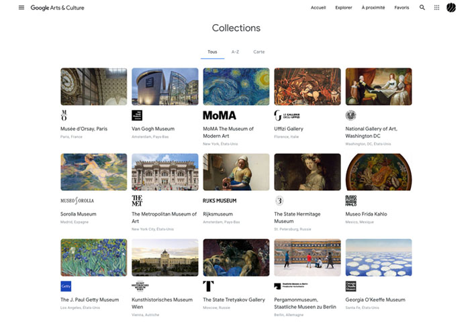Click the Met building facade thumbnail
The height and width of the screenshot is (323, 476).
[x=165, y=172]
